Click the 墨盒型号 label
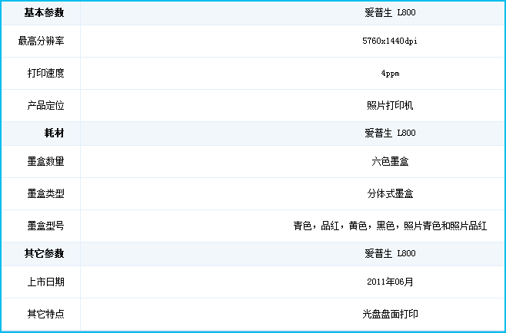This screenshot has height=333, width=506. 45,226
